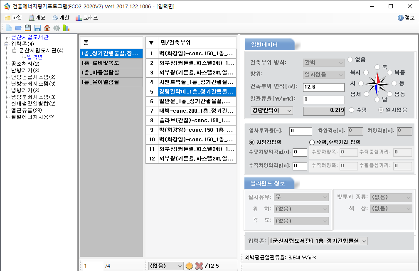Open the 입력존 dropdown at panel bottom
The image size is (419, 271).
[x=318, y=241]
